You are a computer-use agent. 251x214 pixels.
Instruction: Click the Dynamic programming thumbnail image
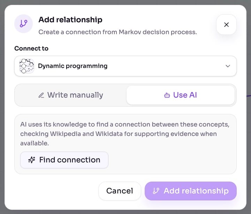26,66
